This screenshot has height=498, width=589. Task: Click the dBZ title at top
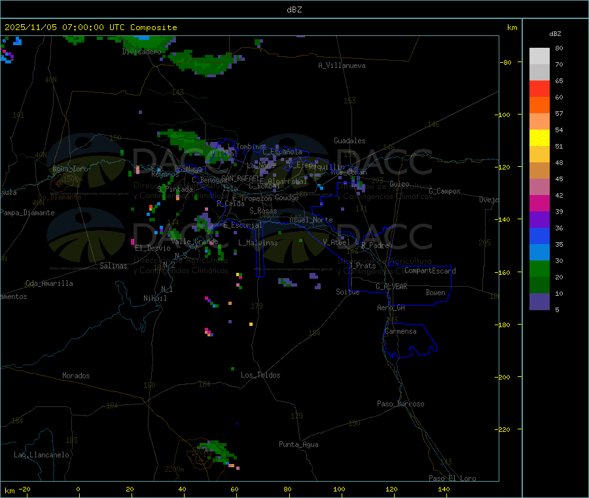pyautogui.click(x=294, y=10)
